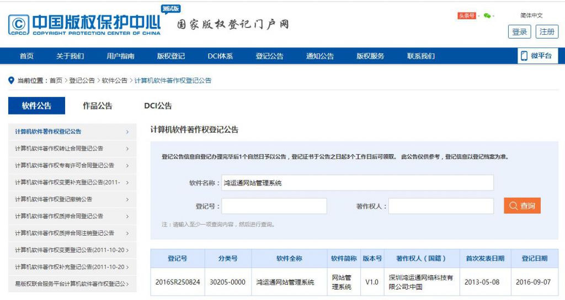This screenshot has height=300, width=565.
Task: Select owner cell 深圳鸿运通网络科技有限公司
Action: pyautogui.click(x=421, y=282)
